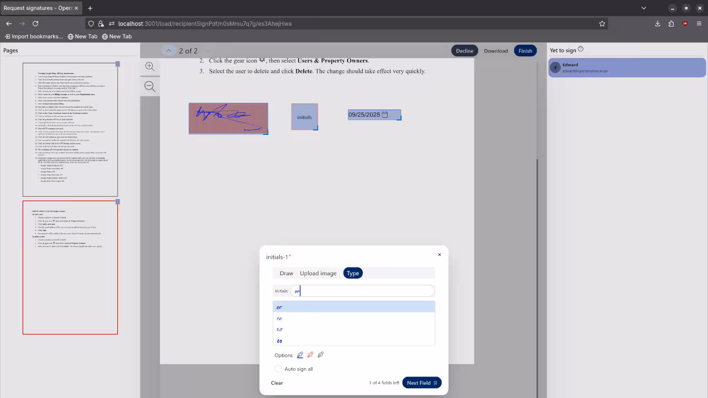Viewport: 708px width, 398px height.
Task: Bookmark this page with the star icon
Action: pyautogui.click(x=602, y=24)
